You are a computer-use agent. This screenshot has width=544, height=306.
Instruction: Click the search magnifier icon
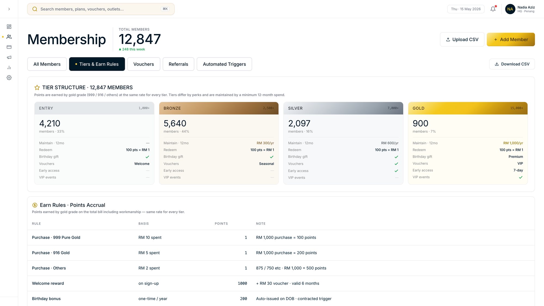[35, 9]
